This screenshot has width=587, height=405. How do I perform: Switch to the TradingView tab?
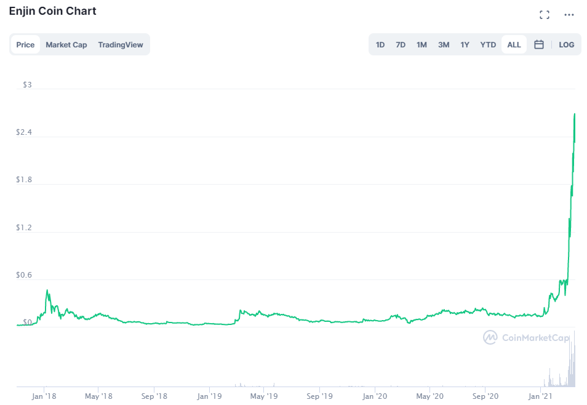pyautogui.click(x=121, y=44)
